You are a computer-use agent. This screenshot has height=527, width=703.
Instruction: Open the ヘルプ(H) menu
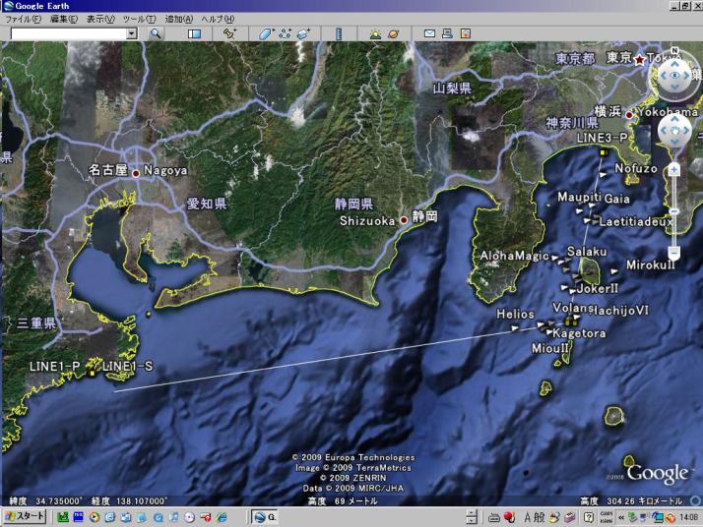pos(218,19)
